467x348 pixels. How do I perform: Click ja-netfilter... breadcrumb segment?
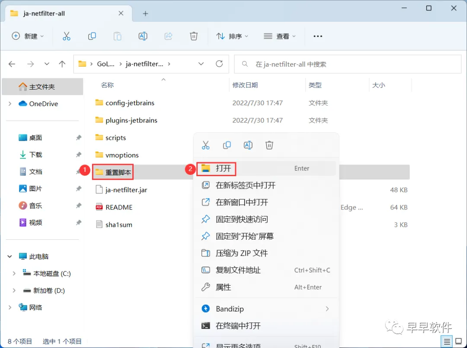[x=144, y=64]
